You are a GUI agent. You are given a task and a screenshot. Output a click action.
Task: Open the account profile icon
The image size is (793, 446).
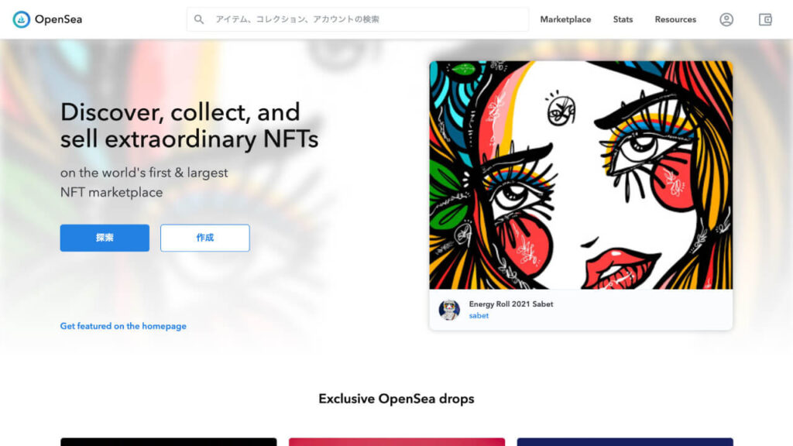pos(726,19)
